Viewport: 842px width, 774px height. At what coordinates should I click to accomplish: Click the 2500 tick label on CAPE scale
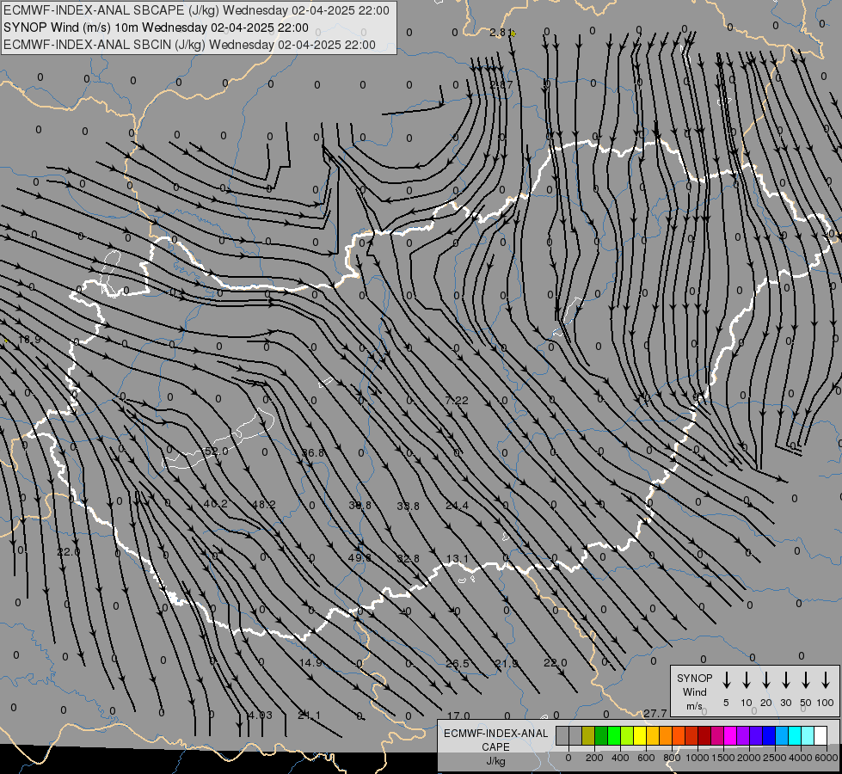tap(774, 758)
